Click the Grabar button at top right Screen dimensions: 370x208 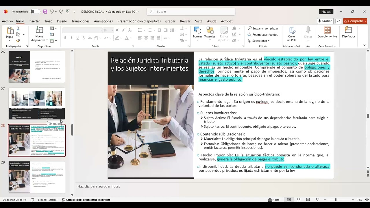(x=325, y=21)
